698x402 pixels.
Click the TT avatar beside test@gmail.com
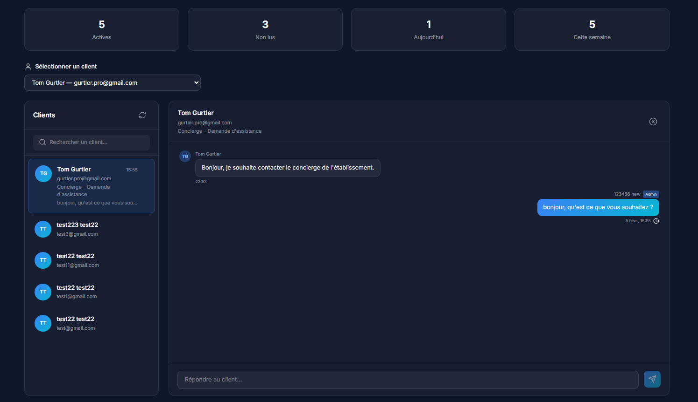(x=43, y=323)
